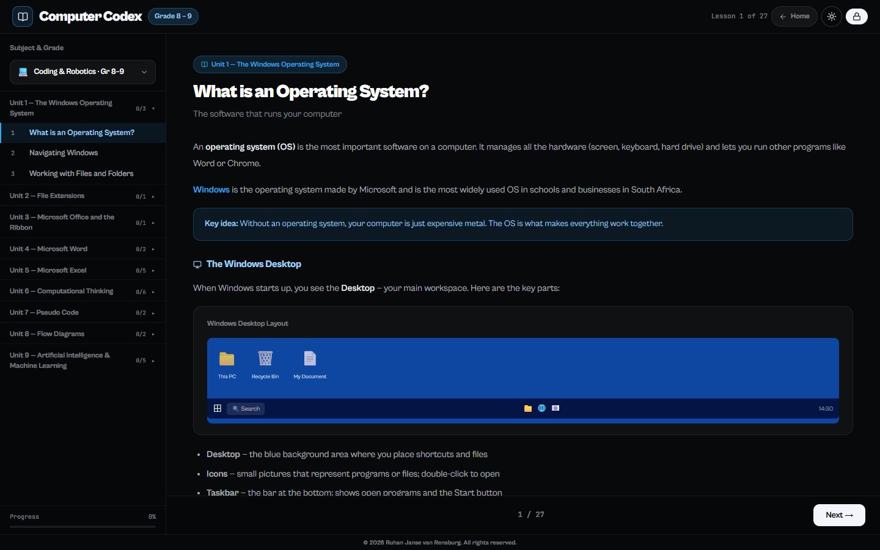The image size is (880, 550).
Task: Click the yellow folder icon in the illustrated taskbar
Action: [528, 408]
